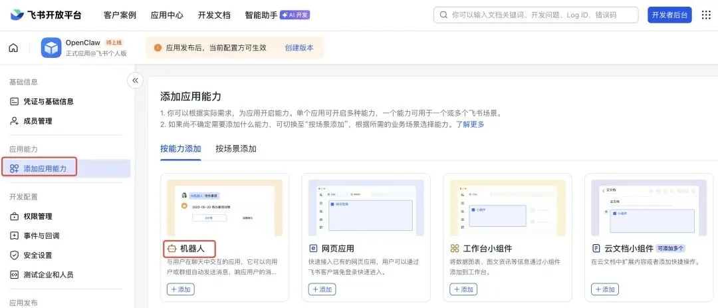718x308 pixels.
Task: Click the 云文档小组件 card title
Action: click(629, 249)
